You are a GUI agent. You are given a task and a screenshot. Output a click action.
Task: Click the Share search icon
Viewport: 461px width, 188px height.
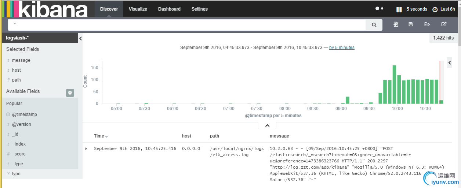pos(444,25)
